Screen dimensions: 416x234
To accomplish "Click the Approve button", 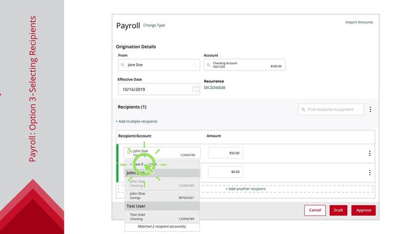I will pyautogui.click(x=363, y=210).
